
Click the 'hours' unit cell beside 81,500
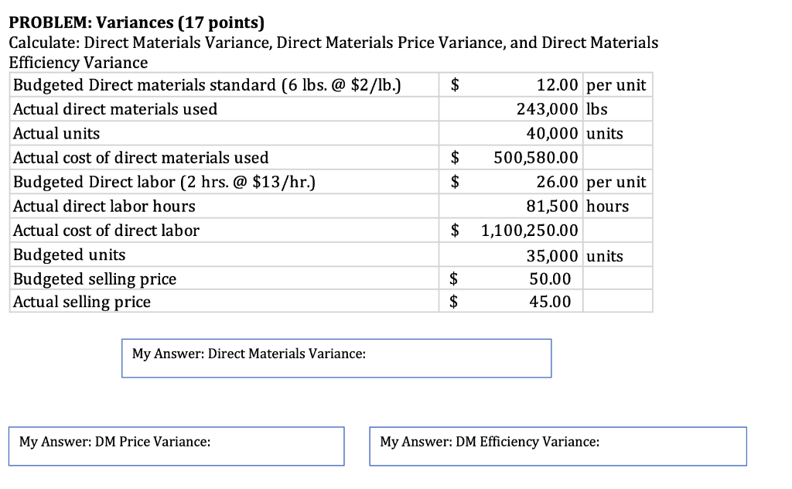pos(607,207)
